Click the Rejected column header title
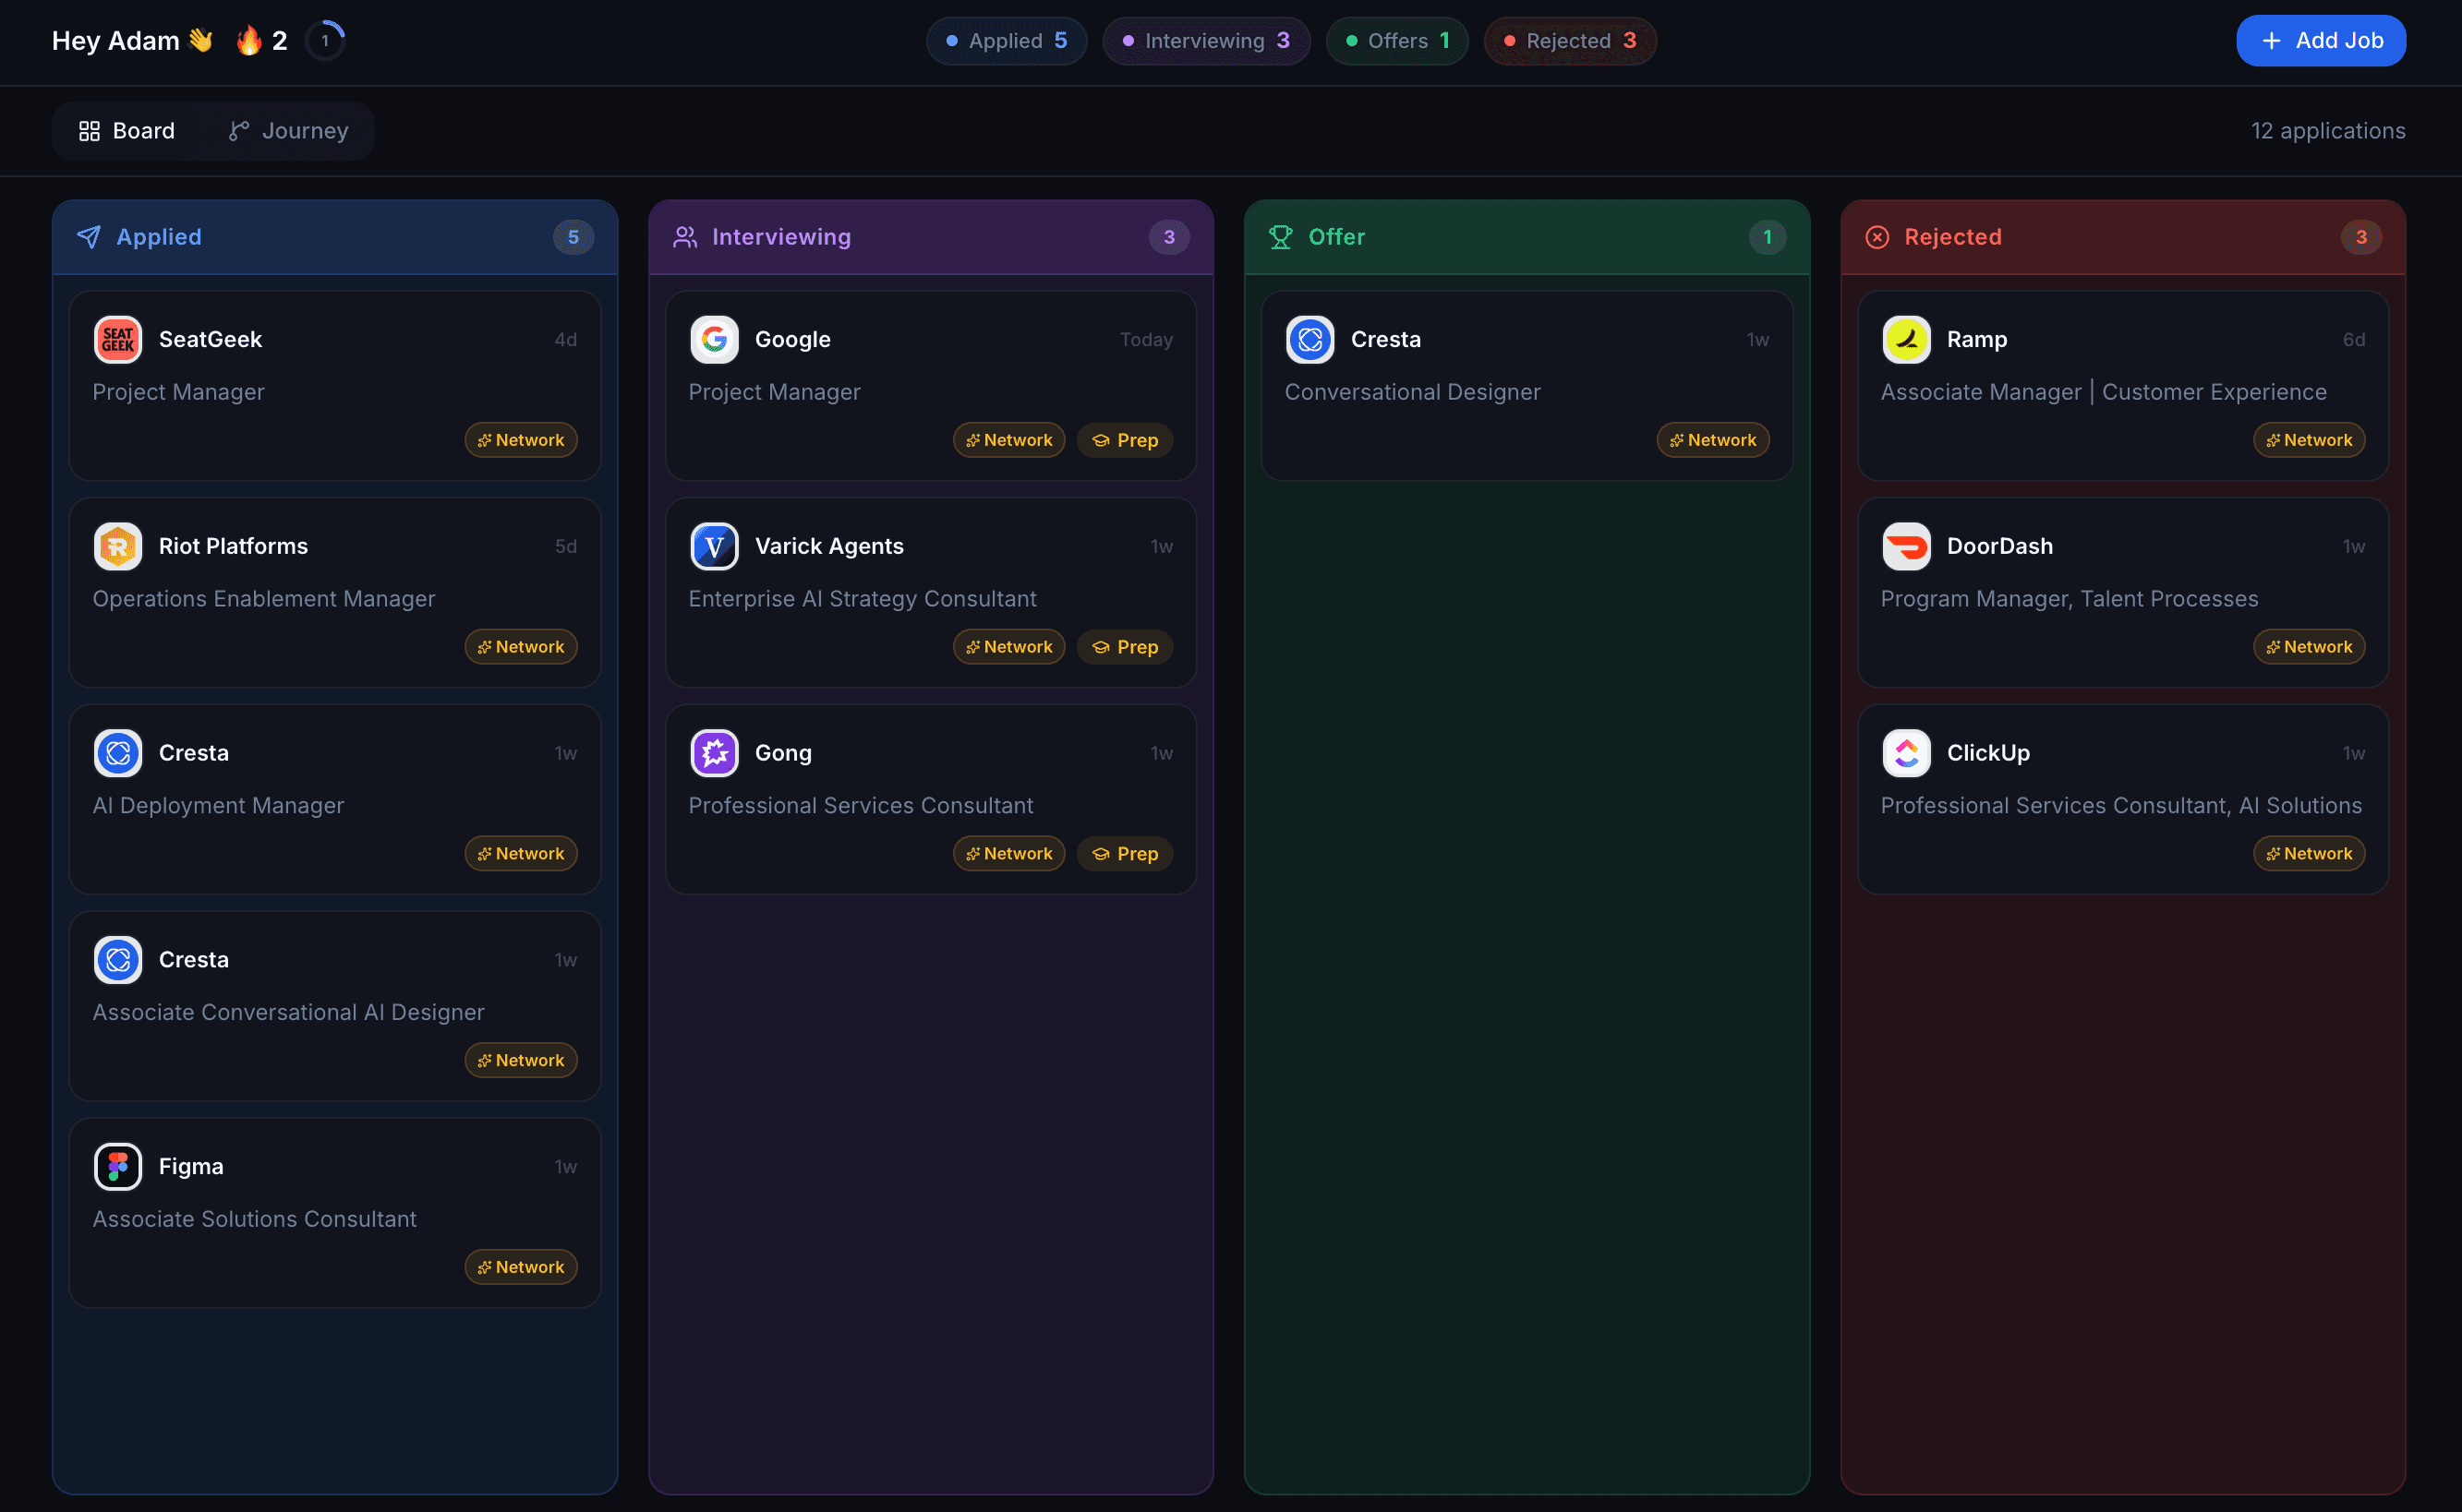The image size is (2462, 1512). (x=1953, y=237)
